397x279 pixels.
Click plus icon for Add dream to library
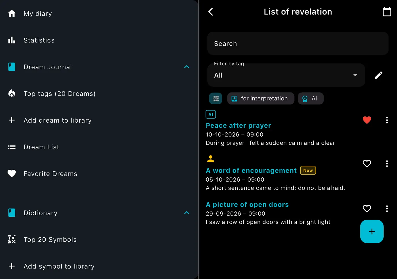[x=12, y=120]
